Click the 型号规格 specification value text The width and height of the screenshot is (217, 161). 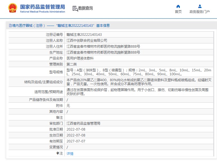(x=139, y=72)
